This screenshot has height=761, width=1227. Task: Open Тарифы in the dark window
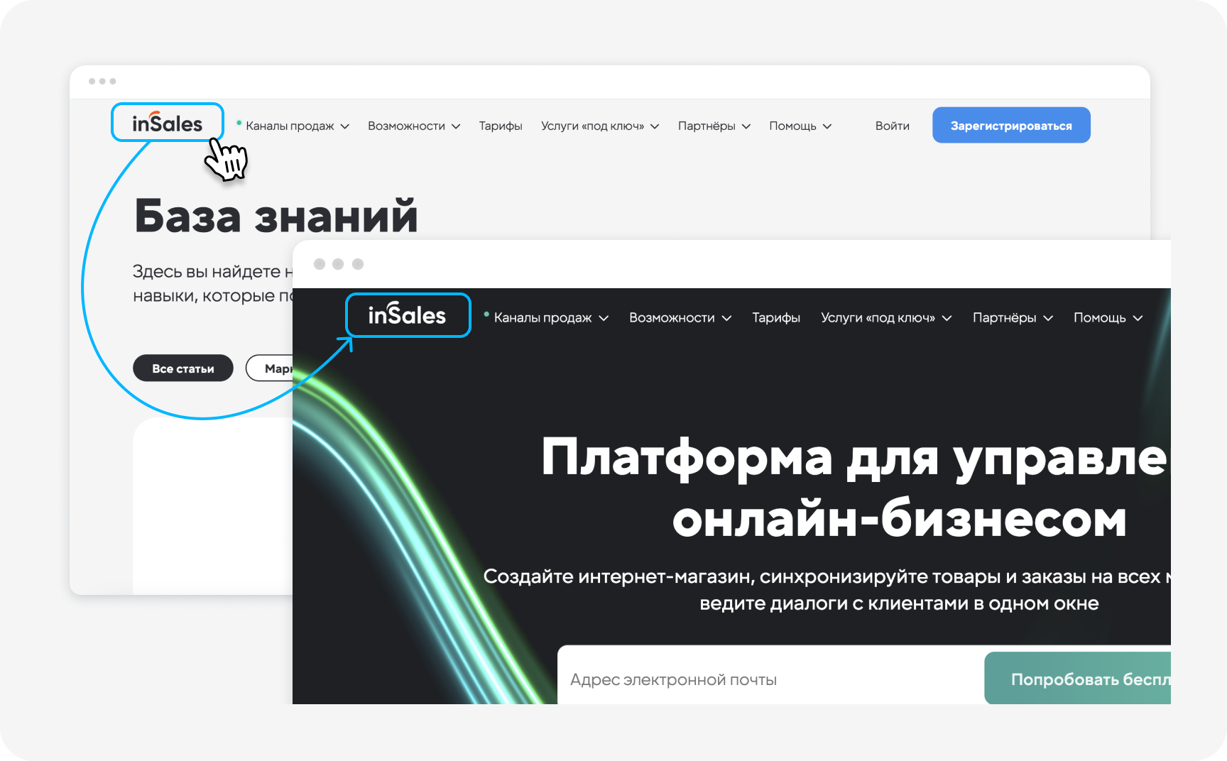pos(776,317)
